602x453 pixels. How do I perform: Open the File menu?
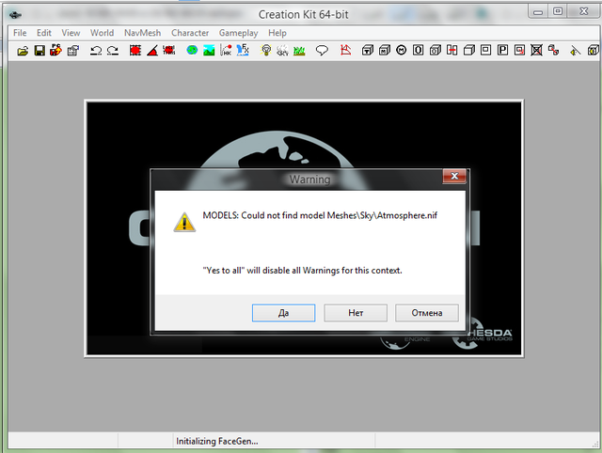click(x=20, y=33)
